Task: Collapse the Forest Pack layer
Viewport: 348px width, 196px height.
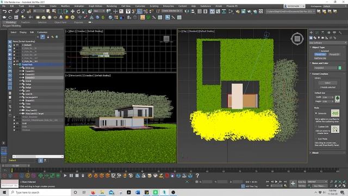Action: 14,65
